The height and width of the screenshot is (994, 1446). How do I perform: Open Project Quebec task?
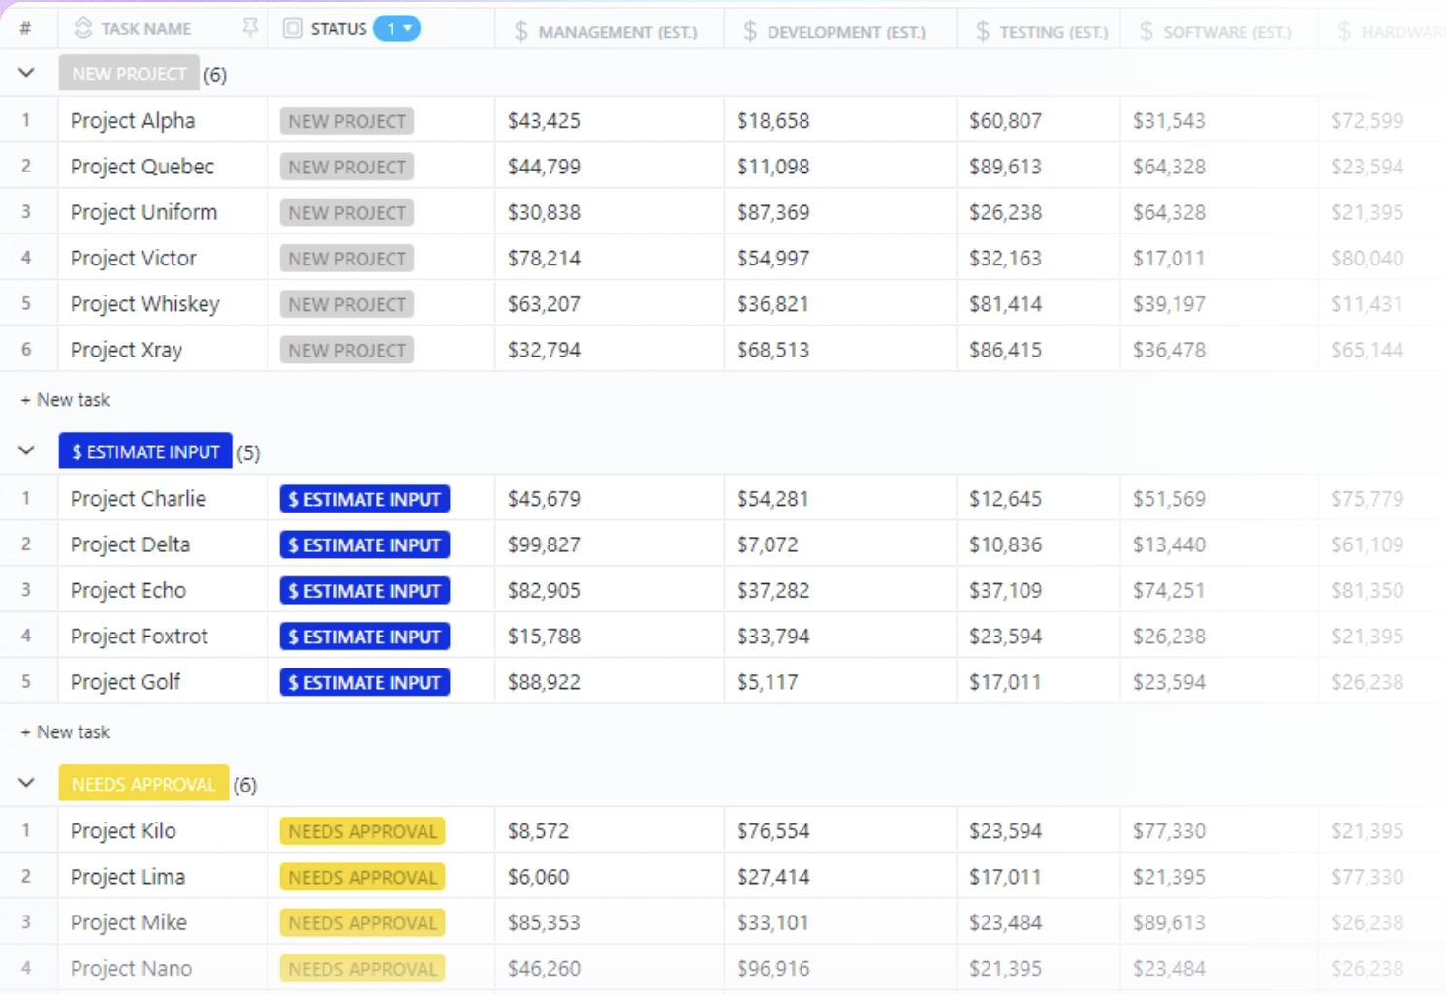coord(142,166)
